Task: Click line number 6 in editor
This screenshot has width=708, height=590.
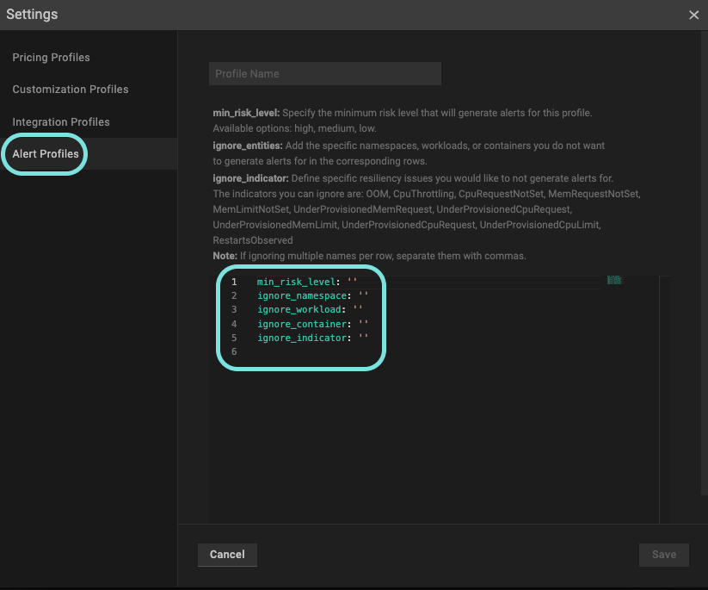Action: tap(234, 351)
